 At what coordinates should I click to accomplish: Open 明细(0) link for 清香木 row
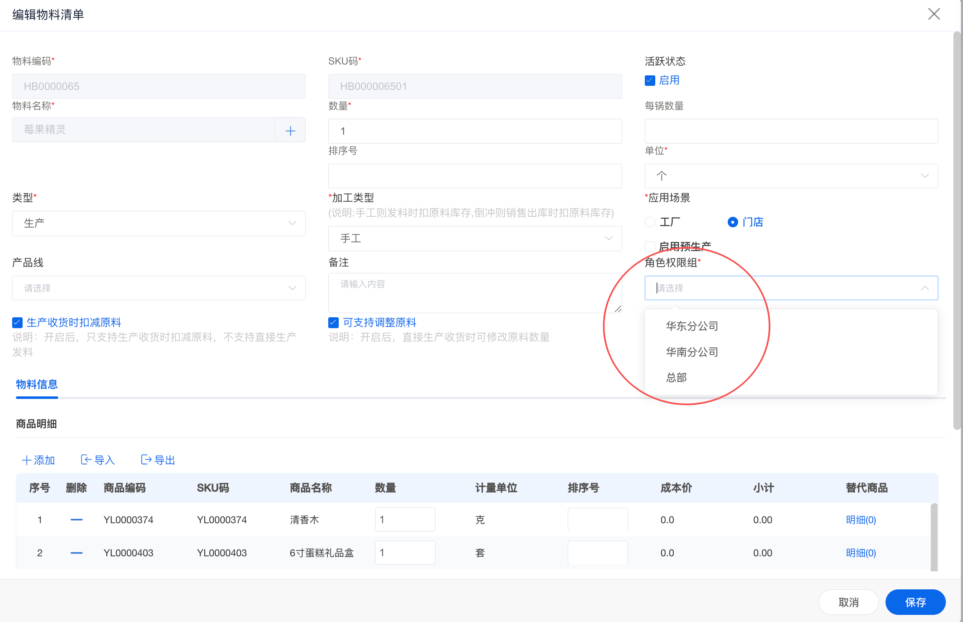pyautogui.click(x=860, y=519)
